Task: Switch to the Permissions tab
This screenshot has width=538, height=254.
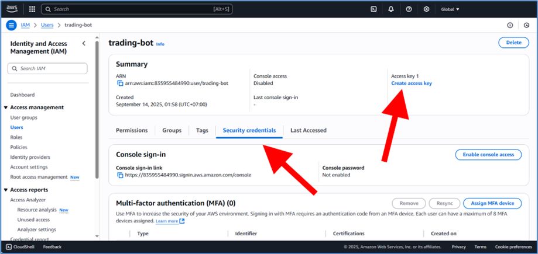Action: (x=132, y=130)
